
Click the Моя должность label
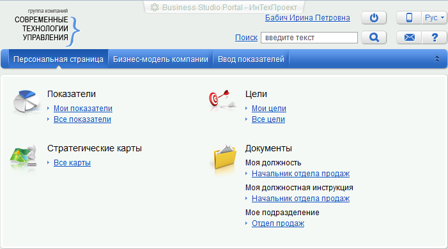pyautogui.click(x=273, y=163)
